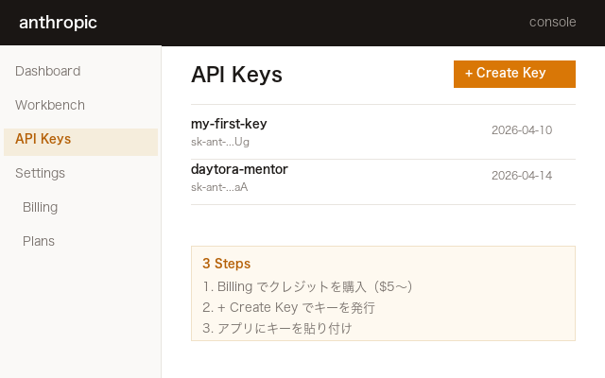Click date 2026-04-10
Image resolution: width=605 pixels, height=378 pixels.
[522, 130]
